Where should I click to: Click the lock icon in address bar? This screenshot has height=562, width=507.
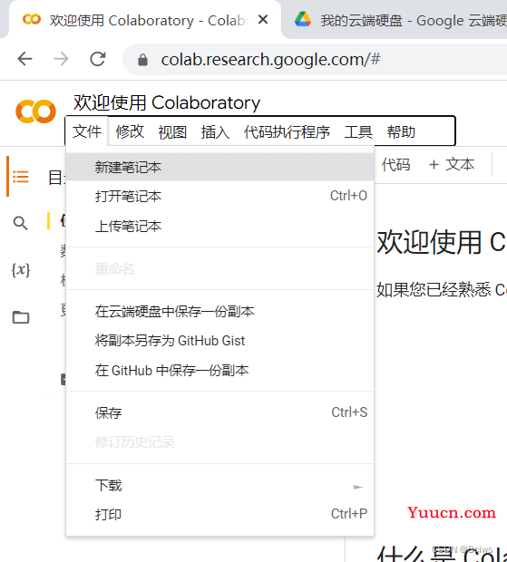142,60
